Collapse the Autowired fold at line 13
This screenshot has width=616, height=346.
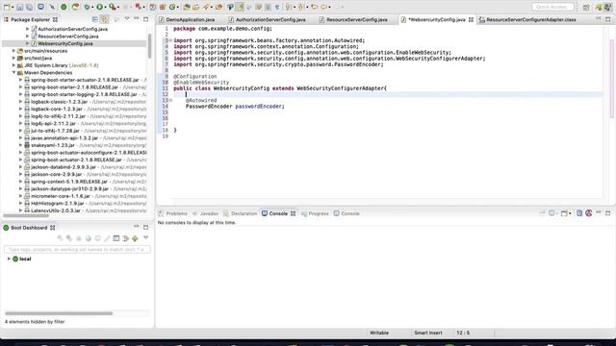click(170, 100)
